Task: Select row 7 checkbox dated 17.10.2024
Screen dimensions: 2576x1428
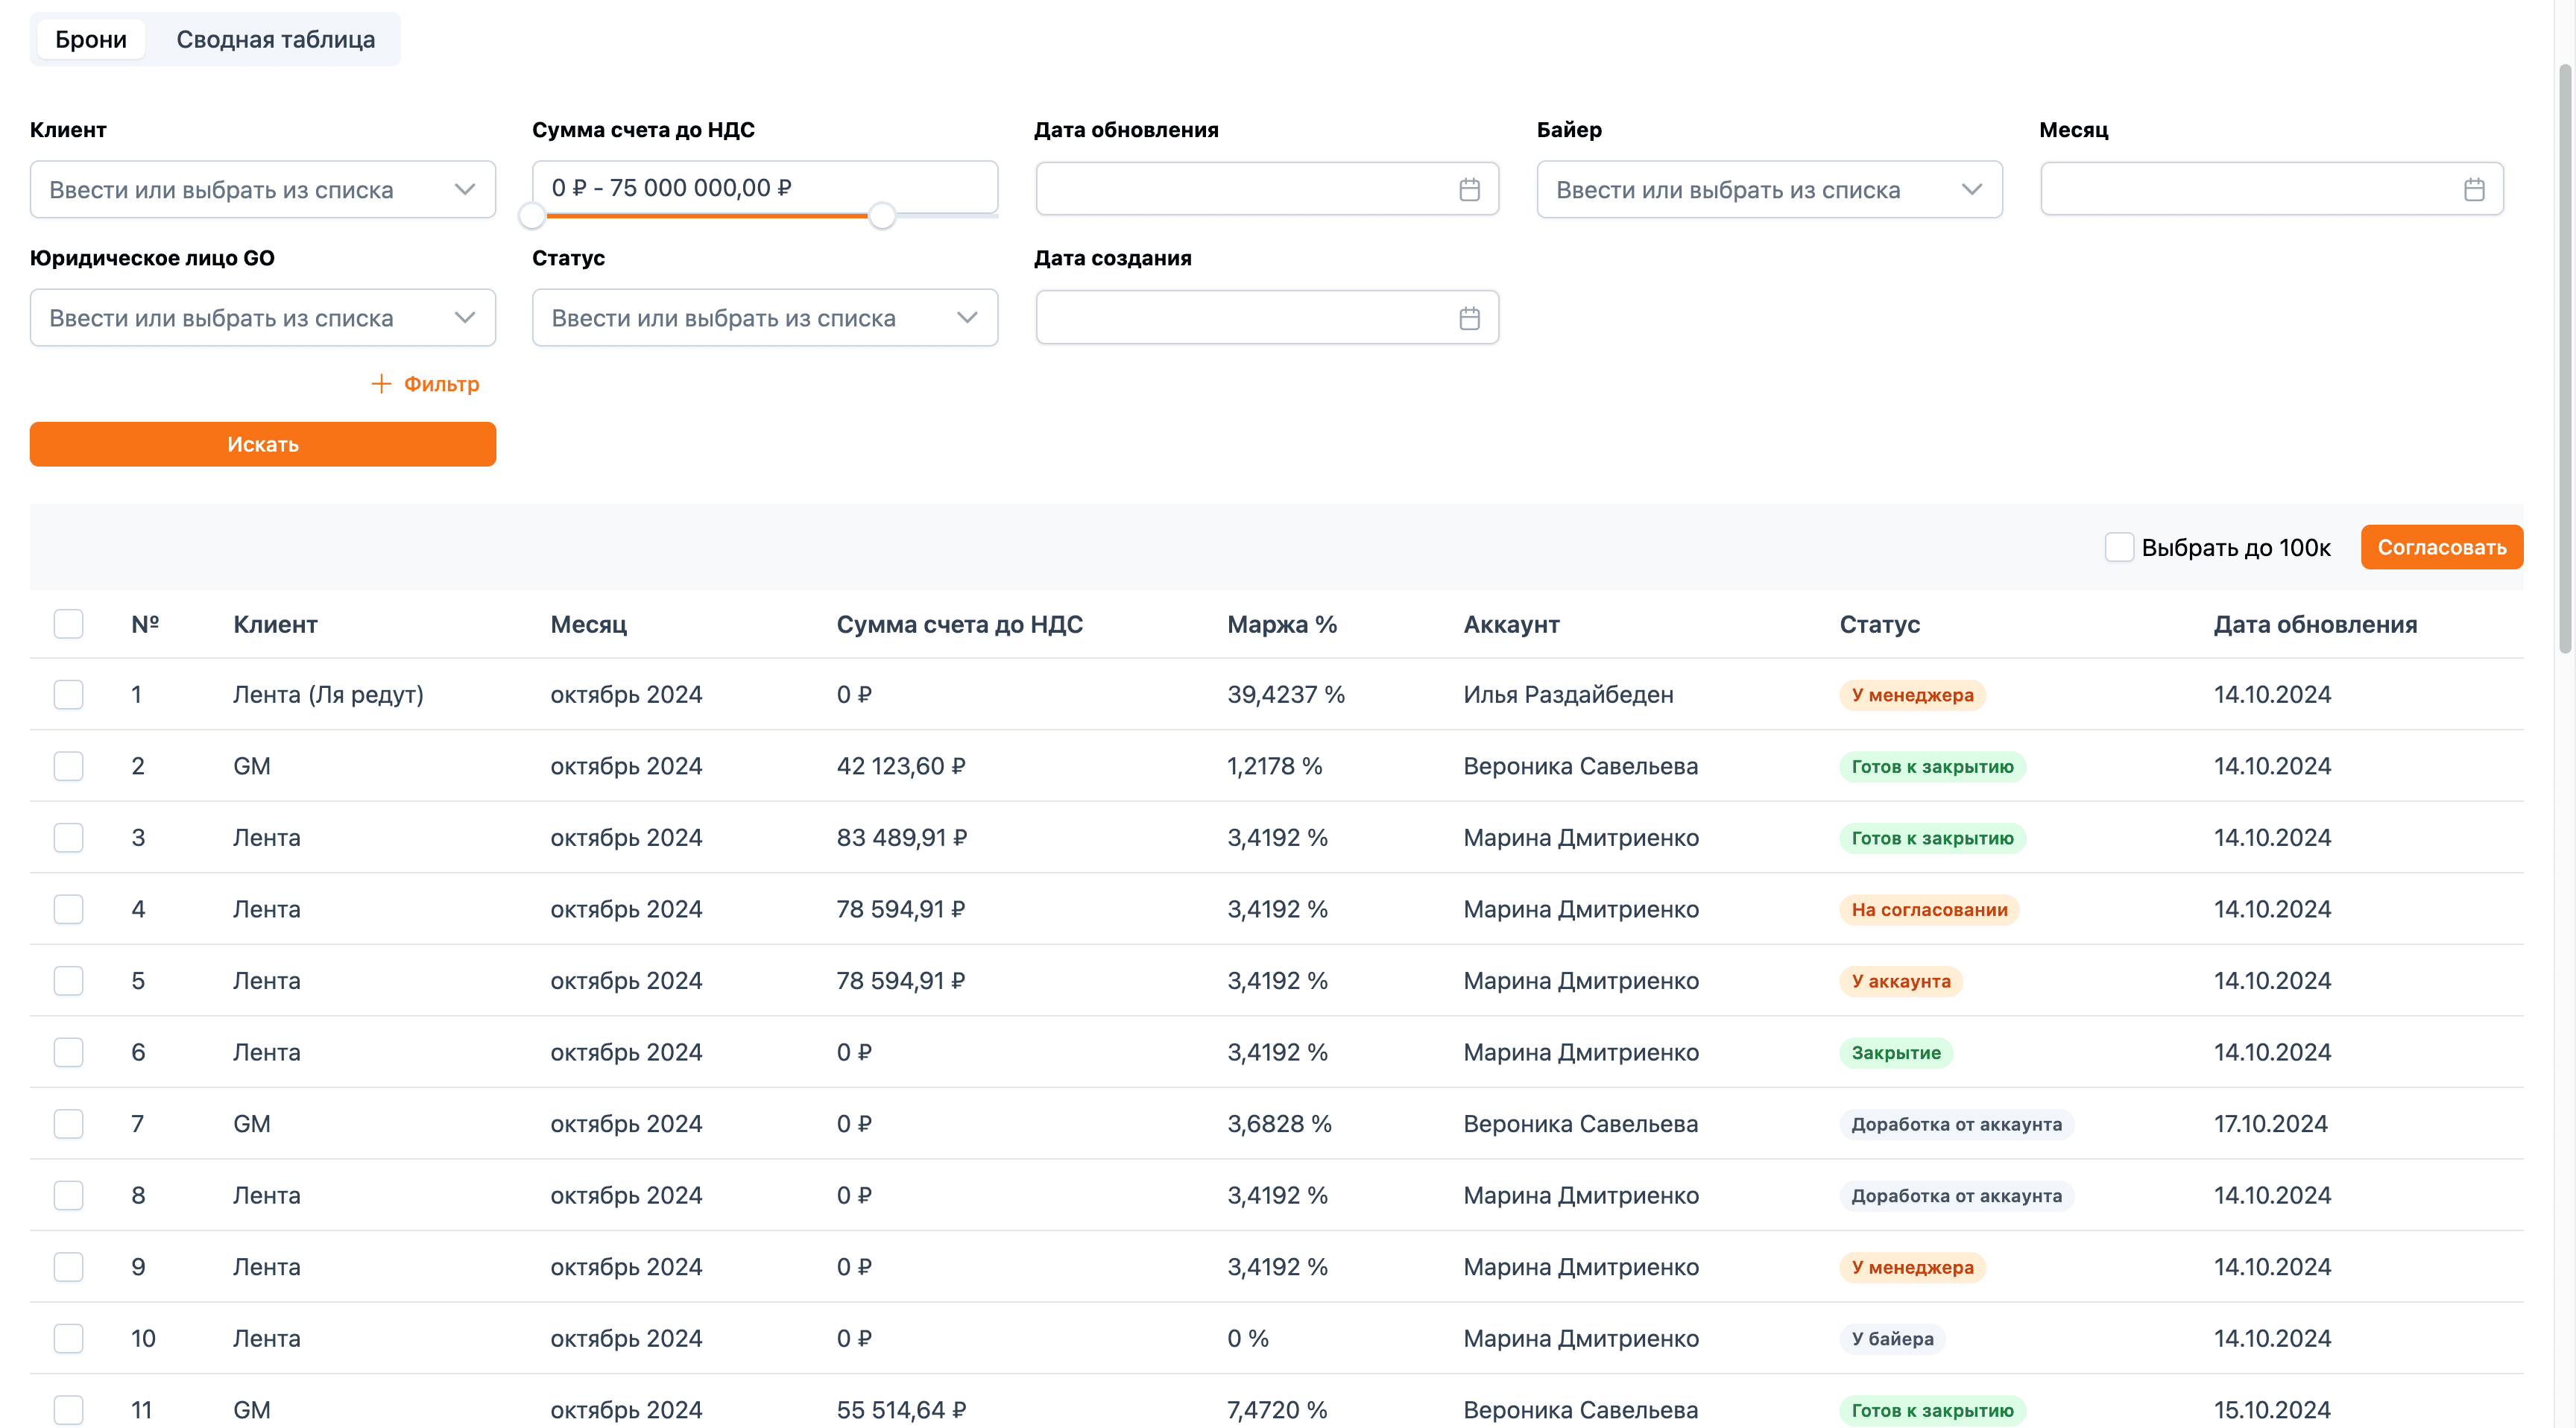Action: point(68,1123)
